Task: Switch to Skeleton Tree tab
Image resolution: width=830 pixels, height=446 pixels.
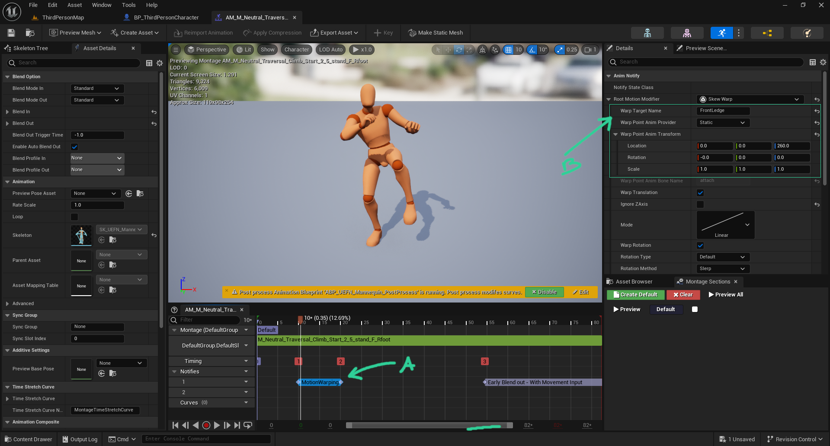Action: tap(30, 48)
